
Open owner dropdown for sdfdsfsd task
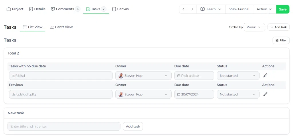(143, 76)
